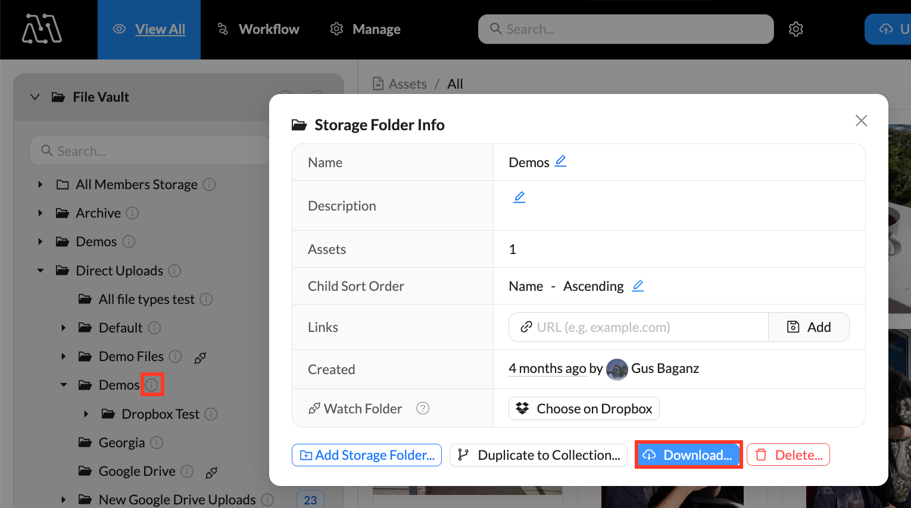Show info for Google Drive folder
Screen dimensions: 911x508
(x=187, y=471)
